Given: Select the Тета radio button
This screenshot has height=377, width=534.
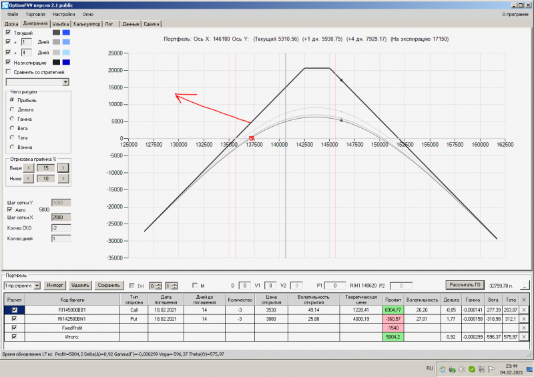Looking at the screenshot, I should [12, 137].
